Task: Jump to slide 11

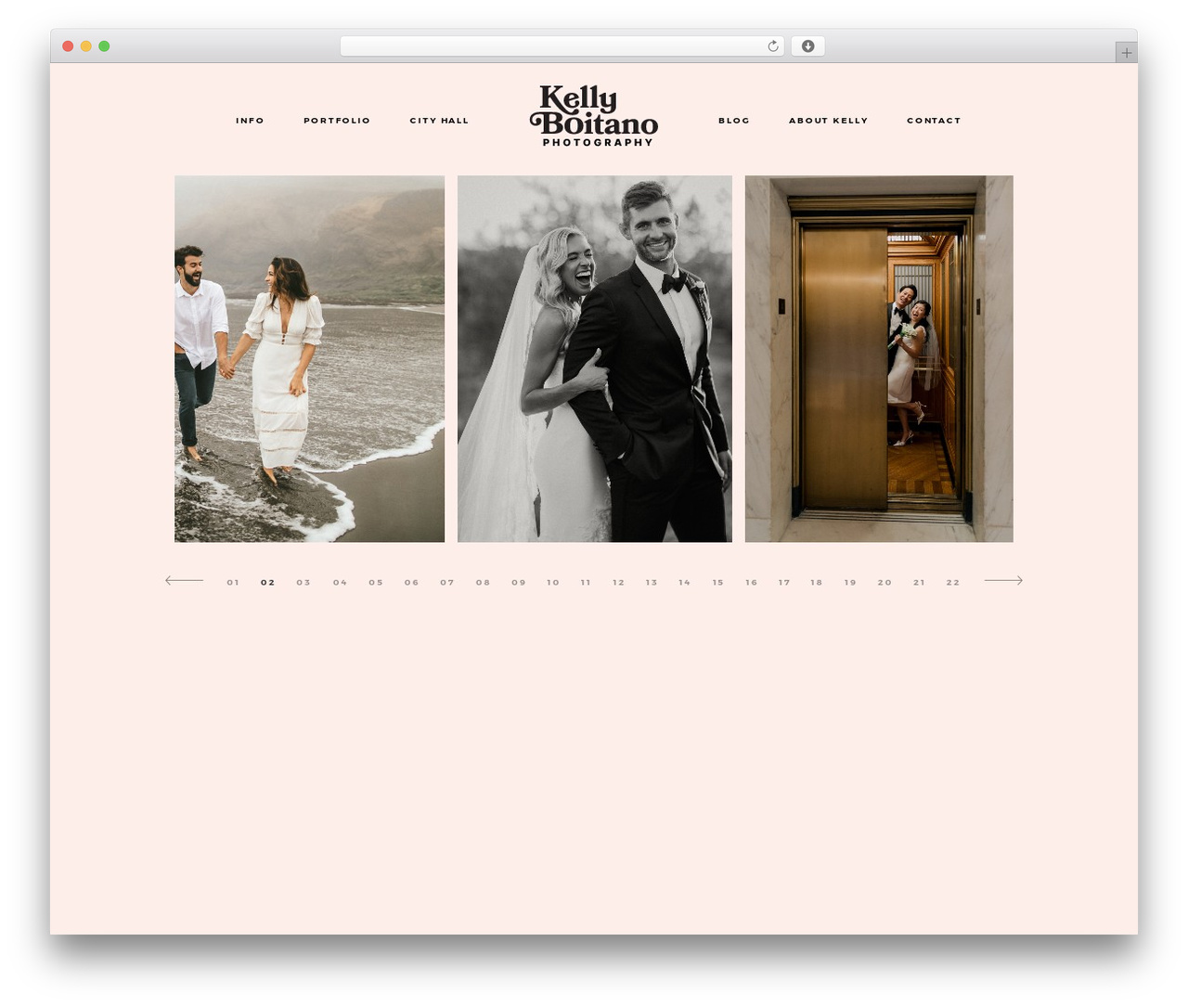Action: (586, 583)
